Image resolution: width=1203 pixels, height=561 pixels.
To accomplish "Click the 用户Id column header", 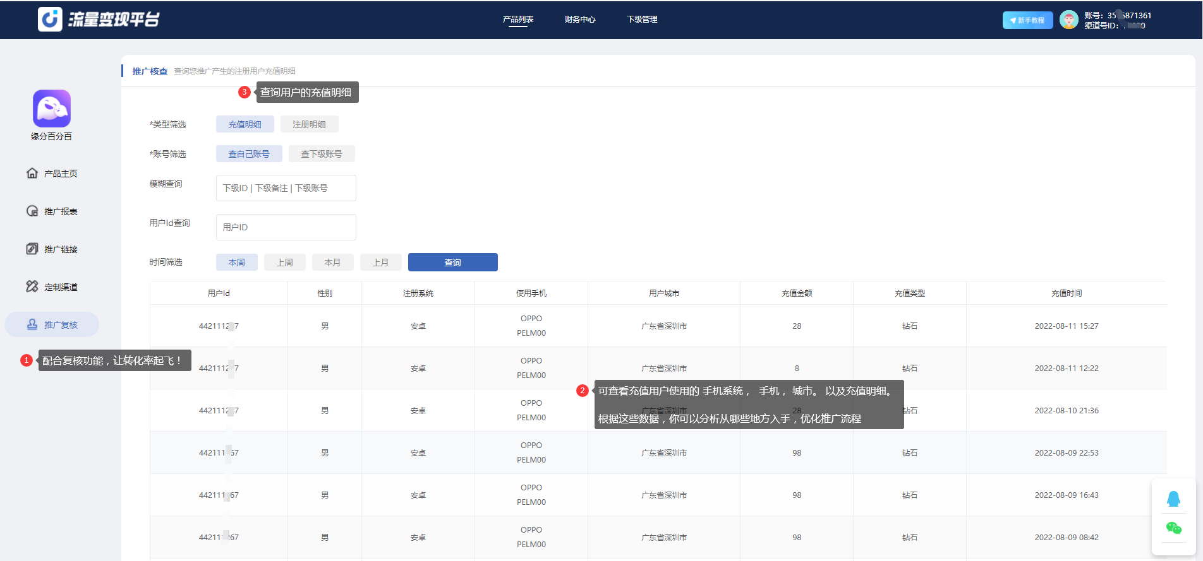I will [219, 293].
